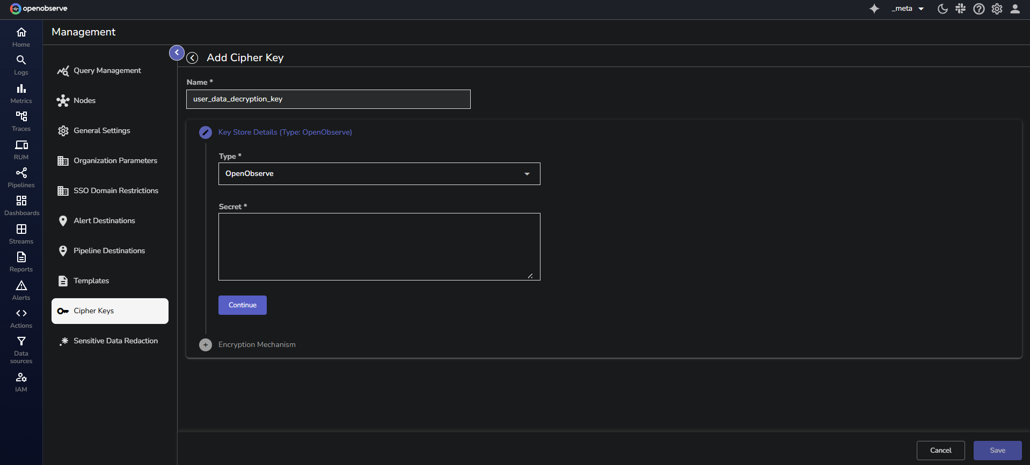
Task: Open the _meta organization dropdown
Action: [x=907, y=9]
